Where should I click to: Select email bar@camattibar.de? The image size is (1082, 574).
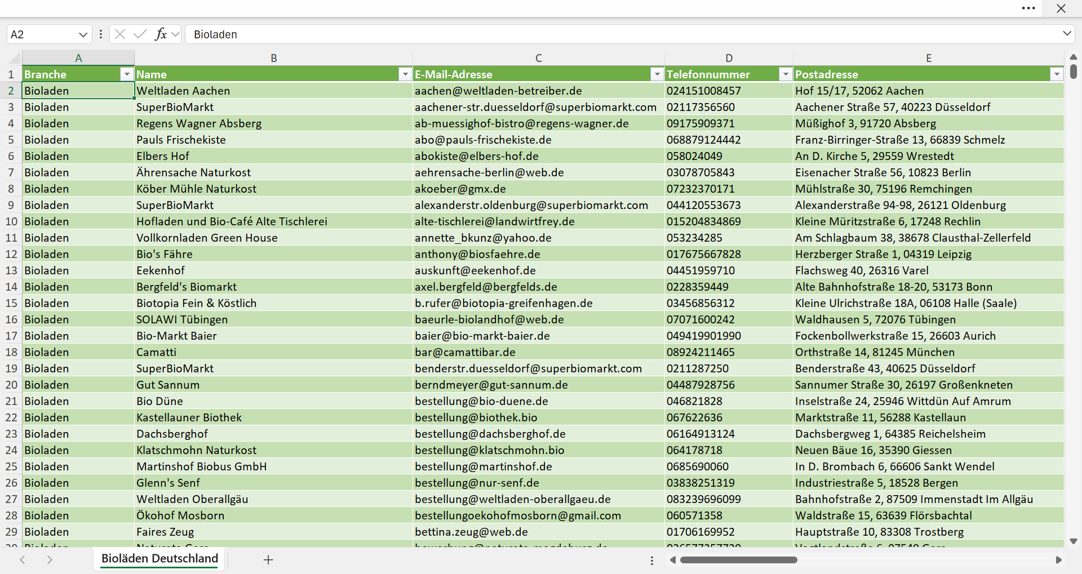539,352
